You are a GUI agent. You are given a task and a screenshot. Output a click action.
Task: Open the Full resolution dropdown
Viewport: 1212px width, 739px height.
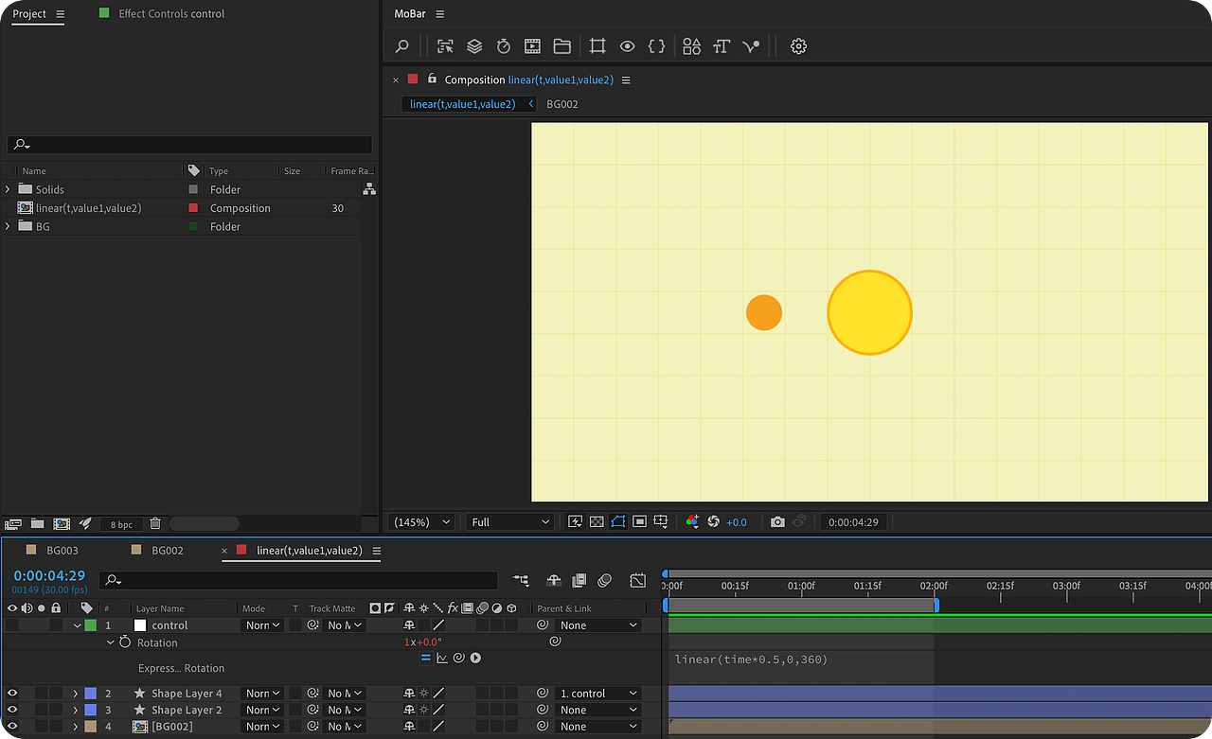(509, 522)
